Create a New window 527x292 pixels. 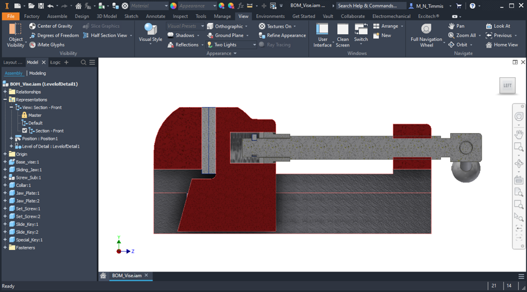382,35
